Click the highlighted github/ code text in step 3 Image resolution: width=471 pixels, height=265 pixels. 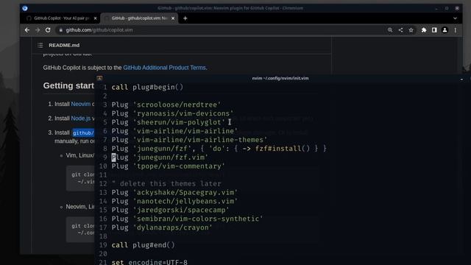pos(83,132)
